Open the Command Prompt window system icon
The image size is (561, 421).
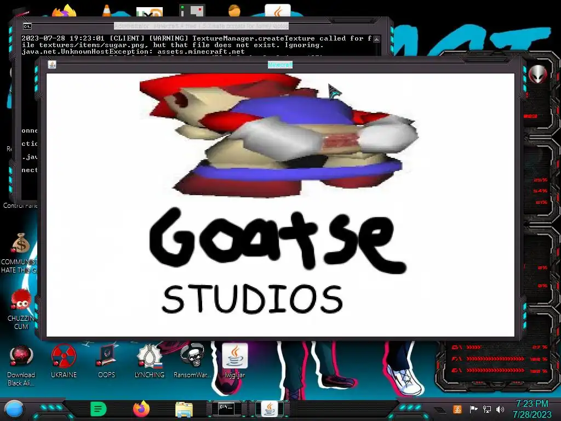[27, 26]
